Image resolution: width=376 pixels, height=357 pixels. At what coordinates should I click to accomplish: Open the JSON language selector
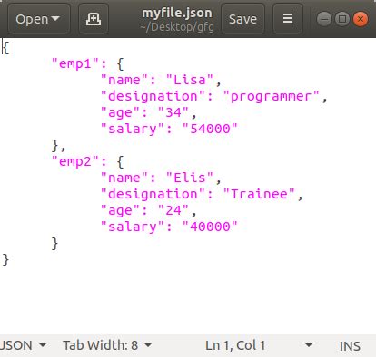[23, 345]
